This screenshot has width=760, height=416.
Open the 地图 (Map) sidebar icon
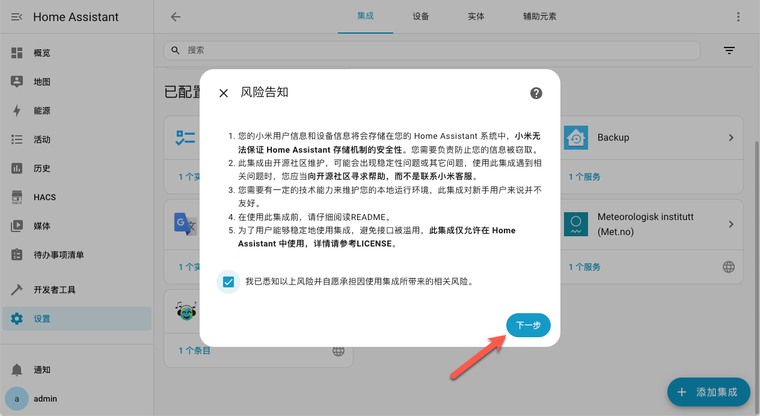pyautogui.click(x=17, y=82)
